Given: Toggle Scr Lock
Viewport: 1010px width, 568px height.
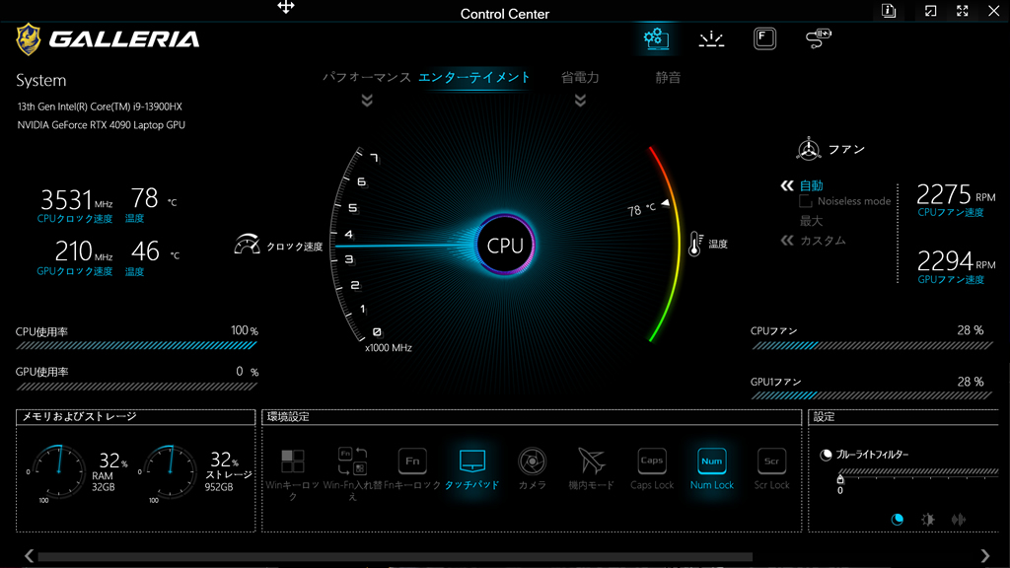Looking at the screenshot, I should [771, 461].
